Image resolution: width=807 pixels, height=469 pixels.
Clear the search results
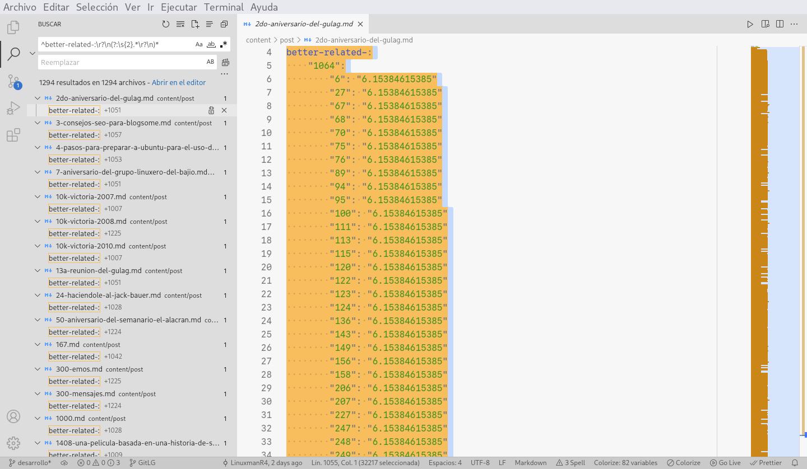pyautogui.click(x=180, y=24)
